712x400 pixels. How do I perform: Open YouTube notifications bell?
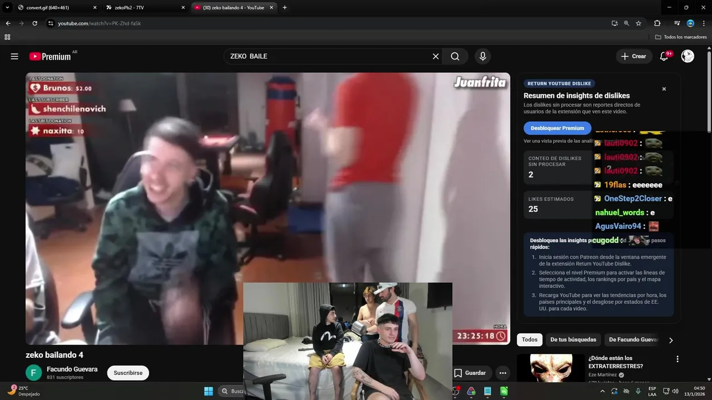[x=664, y=56]
